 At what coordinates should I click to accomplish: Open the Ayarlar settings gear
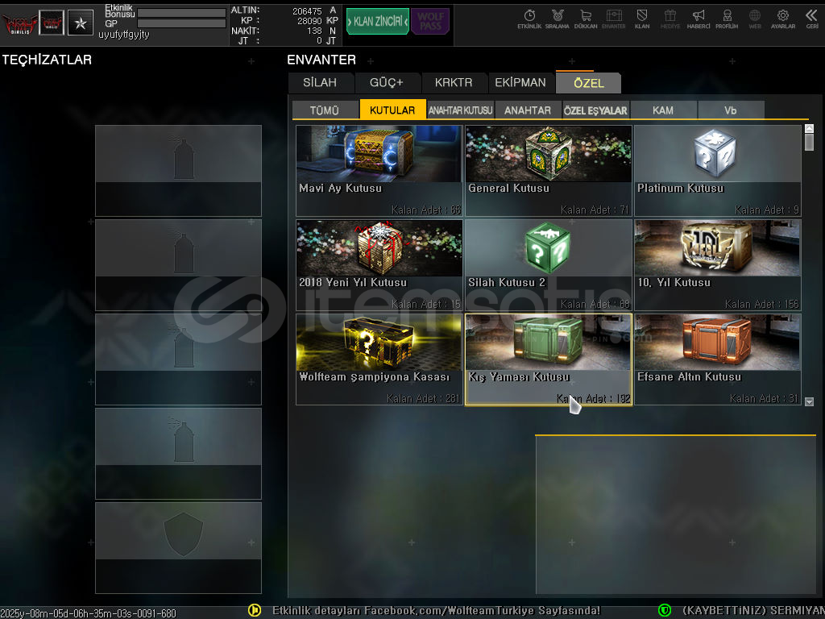tap(783, 19)
